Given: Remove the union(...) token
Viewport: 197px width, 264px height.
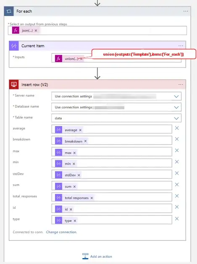Looking at the screenshot, I should click(x=81, y=59).
